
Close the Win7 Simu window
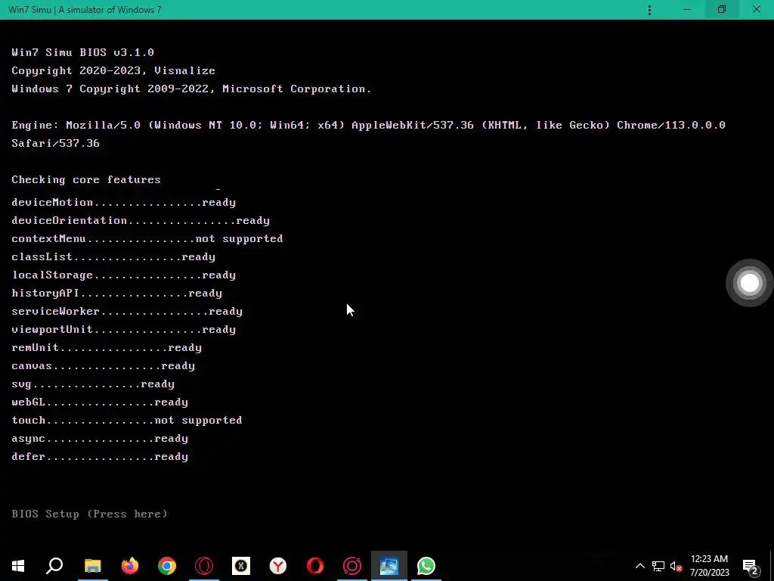click(x=756, y=10)
